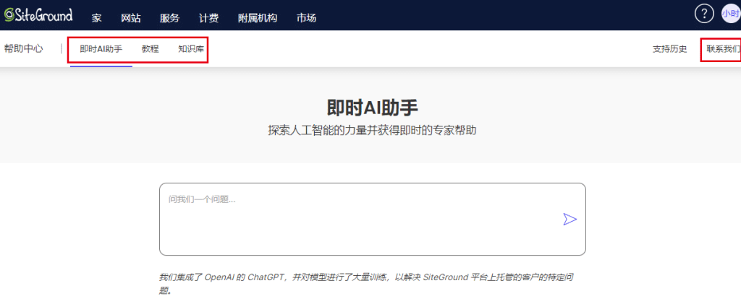Open the 知识库 tab

pyautogui.click(x=191, y=49)
